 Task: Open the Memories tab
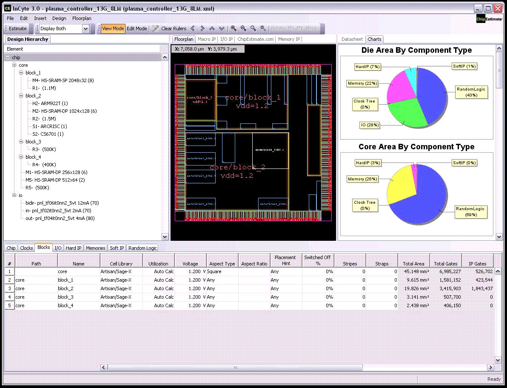[95, 248]
